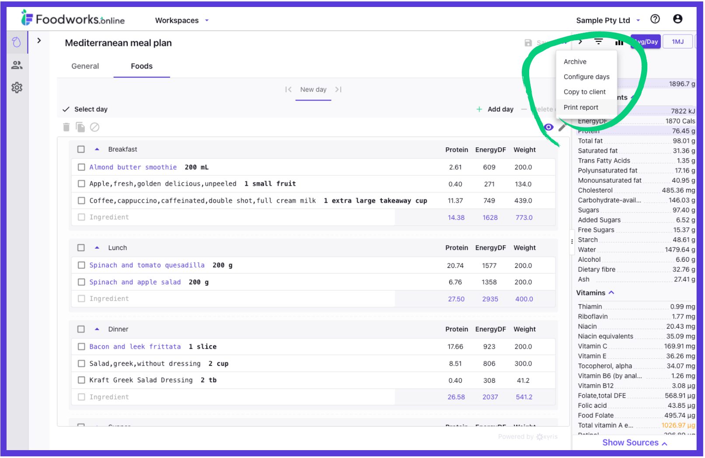705x458 pixels.
Task: Click the Cholesterol nutrient row
Action: tap(636, 191)
